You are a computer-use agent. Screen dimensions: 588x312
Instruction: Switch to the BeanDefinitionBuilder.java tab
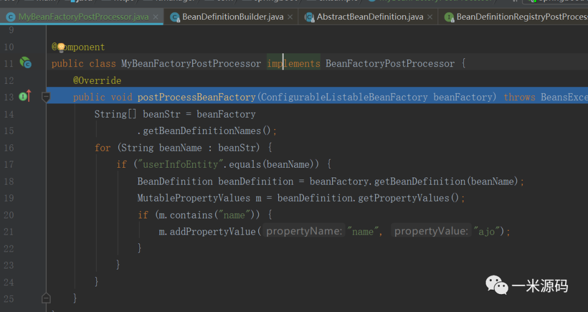(232, 17)
